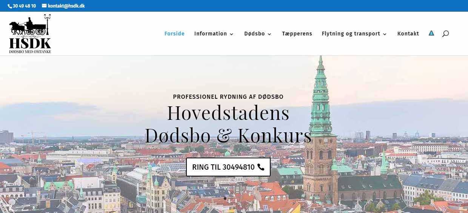Image resolution: width=468 pixels, height=213 pixels.
Task: Select Flytning og transport menu label
Action: click(351, 34)
